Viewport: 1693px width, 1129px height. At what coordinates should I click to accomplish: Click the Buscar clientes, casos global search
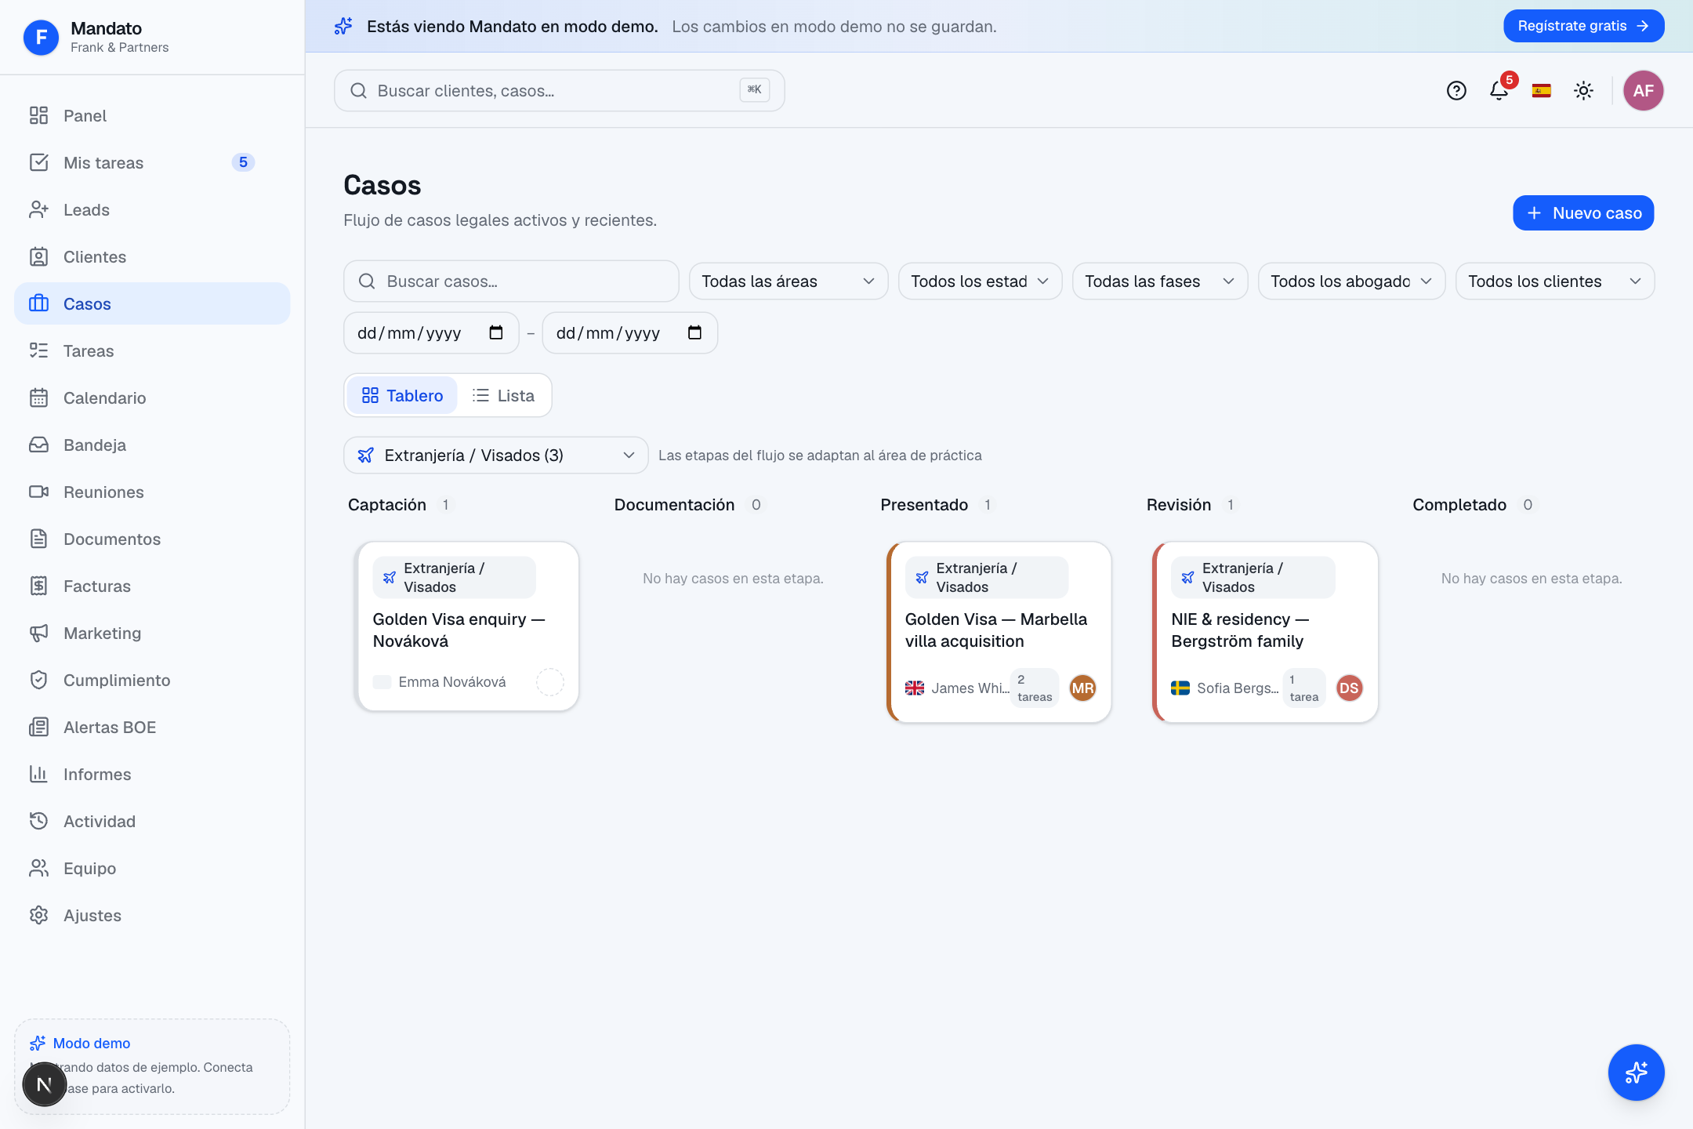[x=559, y=90]
